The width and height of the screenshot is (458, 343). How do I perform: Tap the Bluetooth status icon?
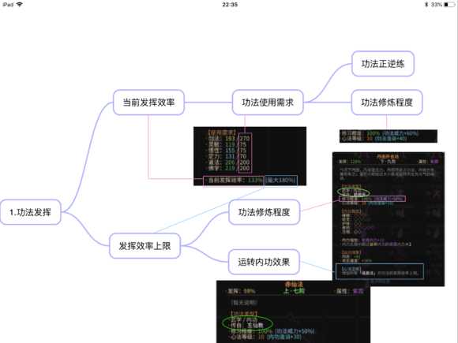[426, 5]
